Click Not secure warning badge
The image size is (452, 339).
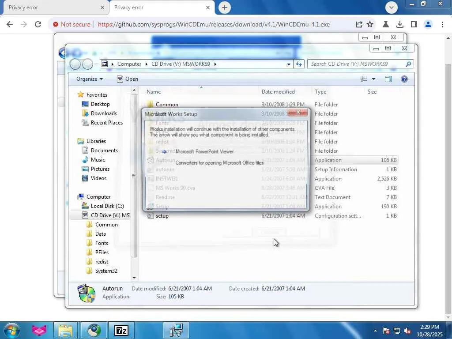(x=72, y=25)
